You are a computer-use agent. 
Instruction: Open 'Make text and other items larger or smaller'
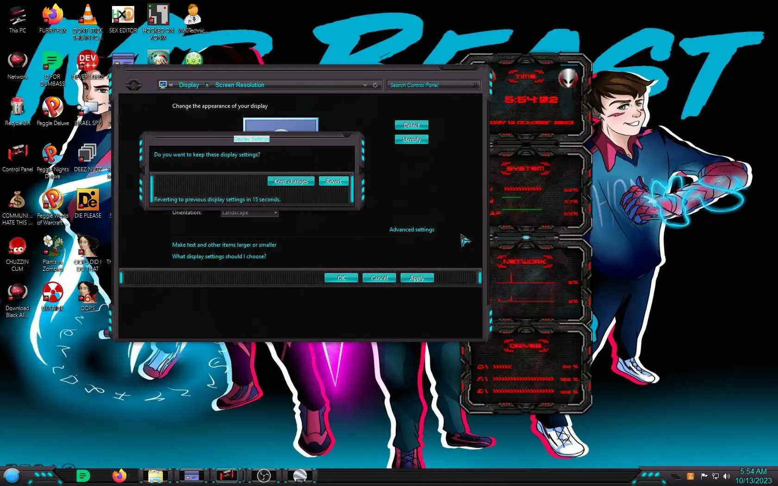pos(224,245)
